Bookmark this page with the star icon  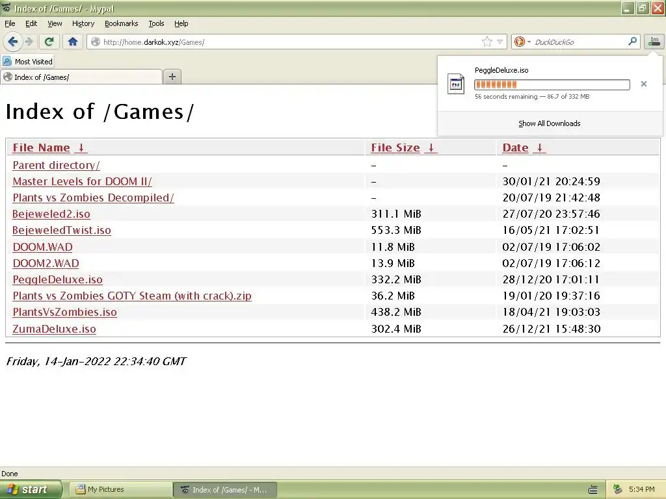[x=486, y=42]
